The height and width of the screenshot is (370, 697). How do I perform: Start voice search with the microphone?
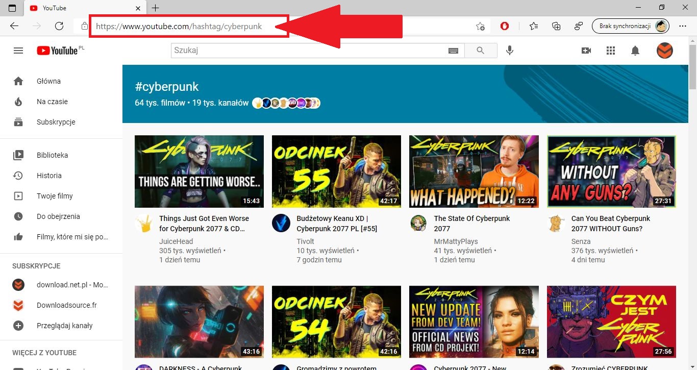pyautogui.click(x=509, y=51)
